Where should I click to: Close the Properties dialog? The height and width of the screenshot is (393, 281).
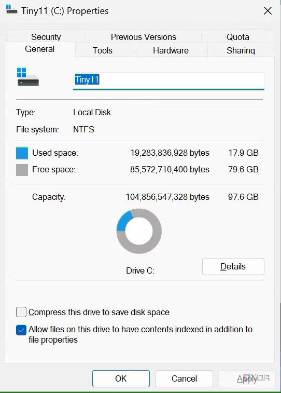[x=268, y=11]
